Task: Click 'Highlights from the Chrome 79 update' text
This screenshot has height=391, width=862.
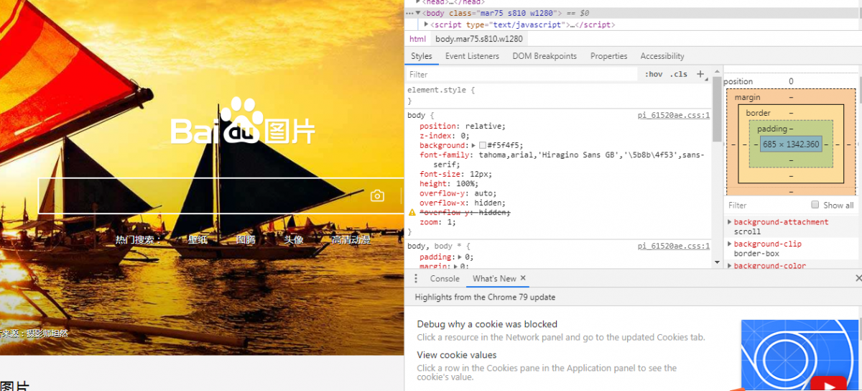Action: point(485,297)
